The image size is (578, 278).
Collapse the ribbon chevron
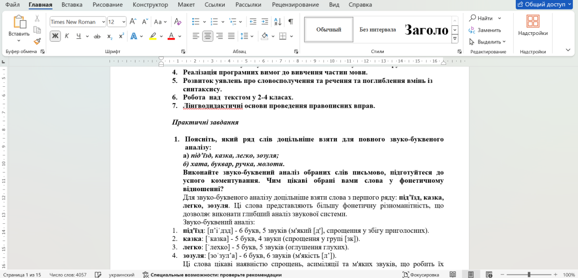pos(568,49)
